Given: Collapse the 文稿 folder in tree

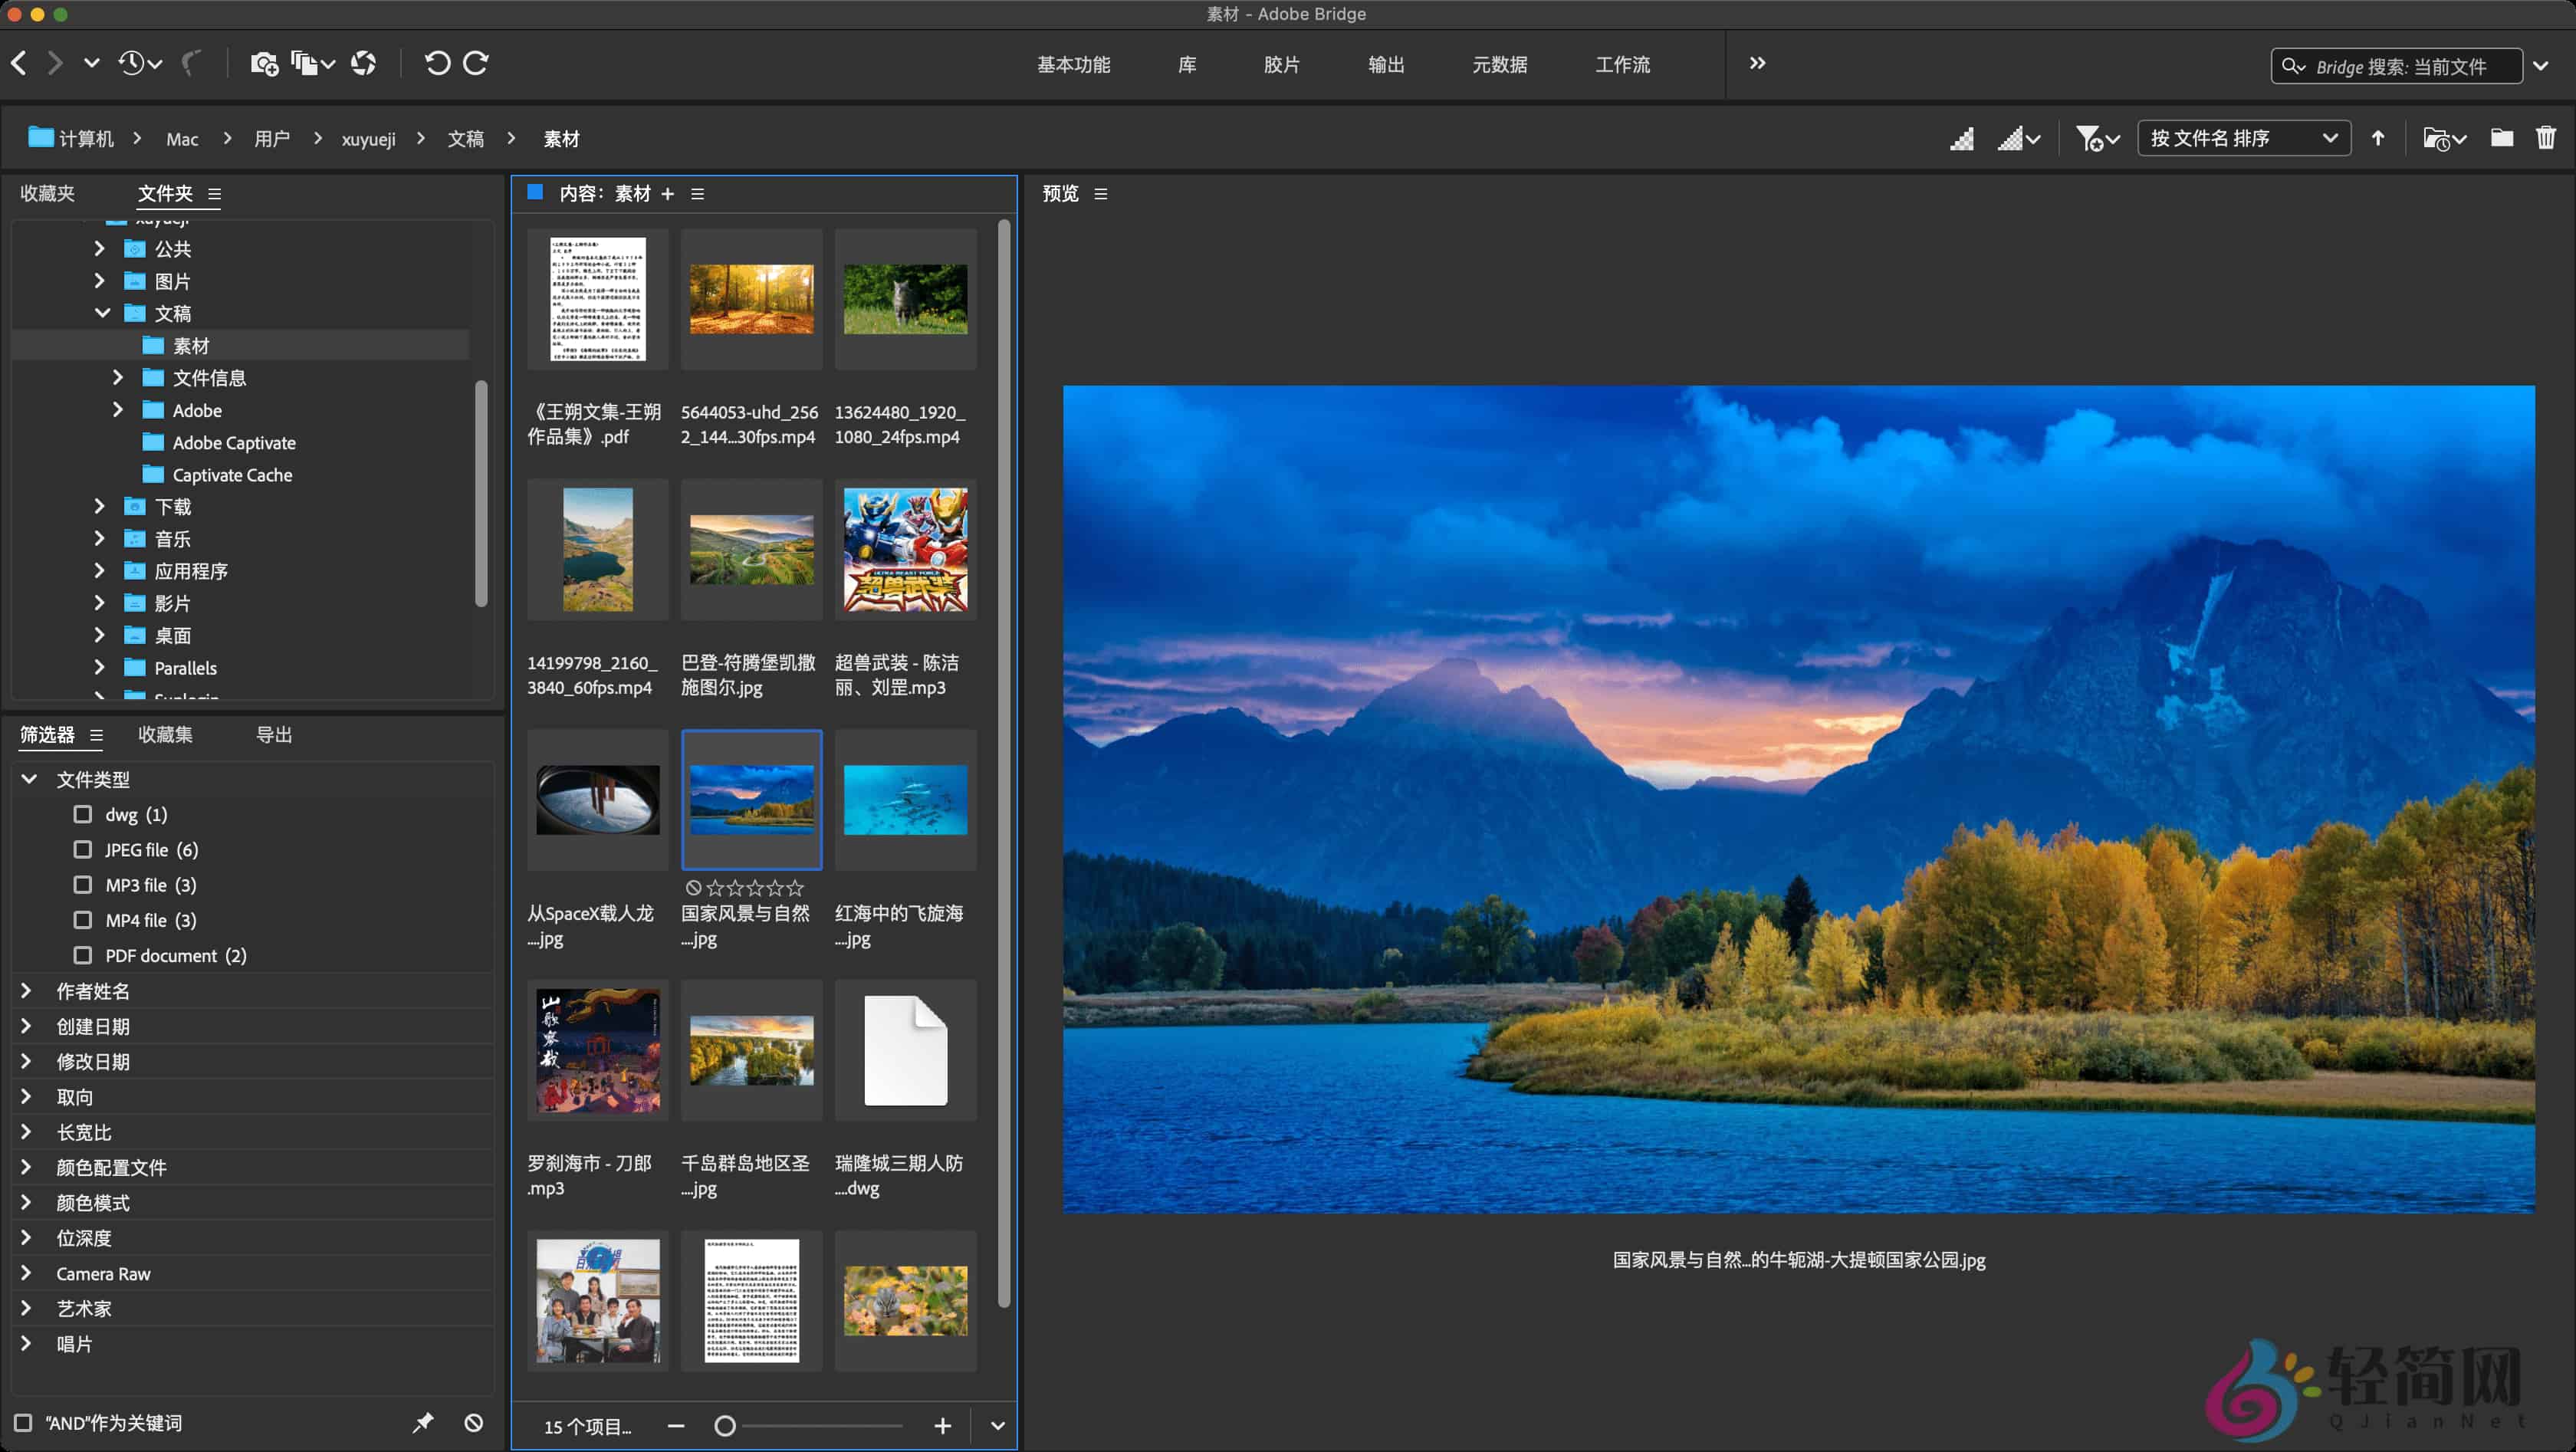Looking at the screenshot, I should (x=102, y=313).
